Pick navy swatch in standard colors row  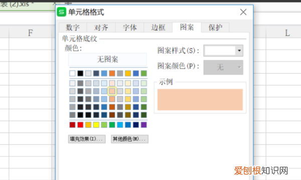pyautogui.click(x=136, y=124)
